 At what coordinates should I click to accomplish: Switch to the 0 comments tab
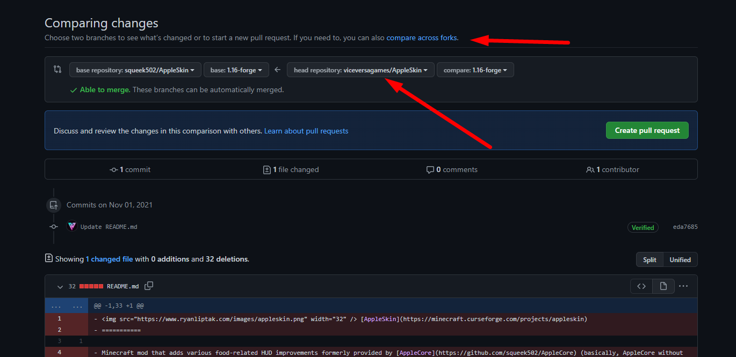point(452,169)
